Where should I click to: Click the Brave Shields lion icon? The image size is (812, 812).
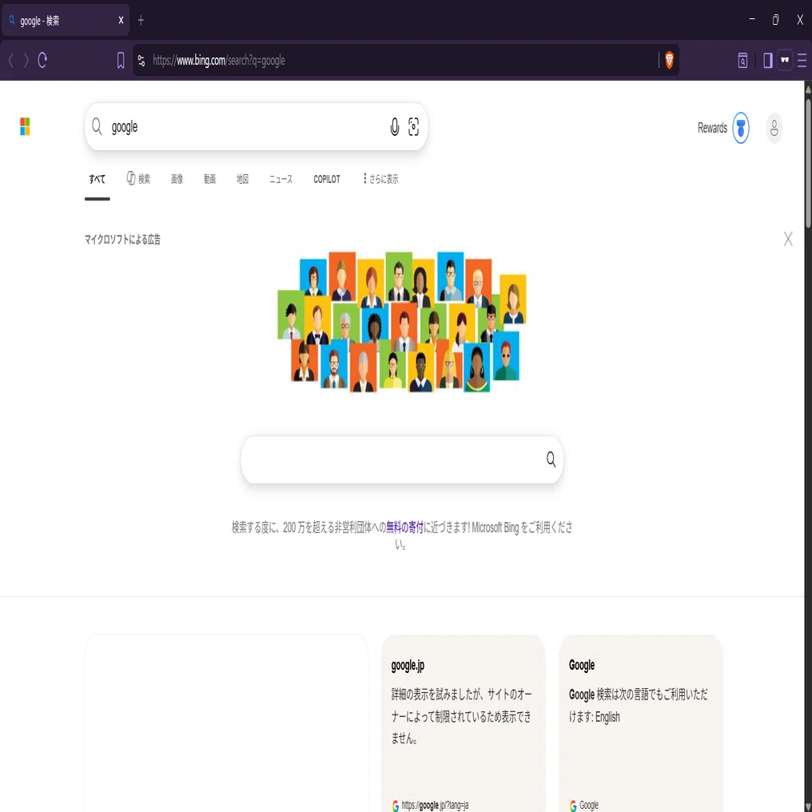[x=669, y=61]
